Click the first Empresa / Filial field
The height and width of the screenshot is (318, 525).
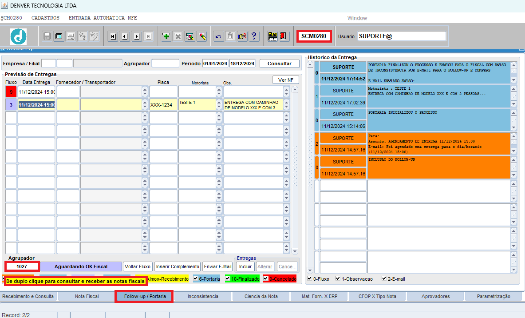(x=48, y=64)
